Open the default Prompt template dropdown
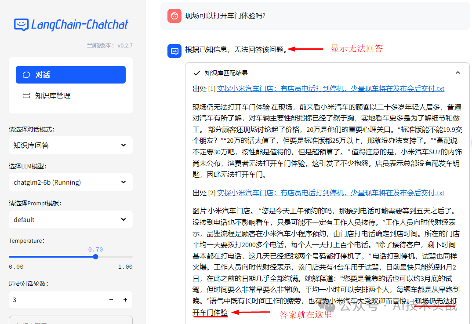 71,219
